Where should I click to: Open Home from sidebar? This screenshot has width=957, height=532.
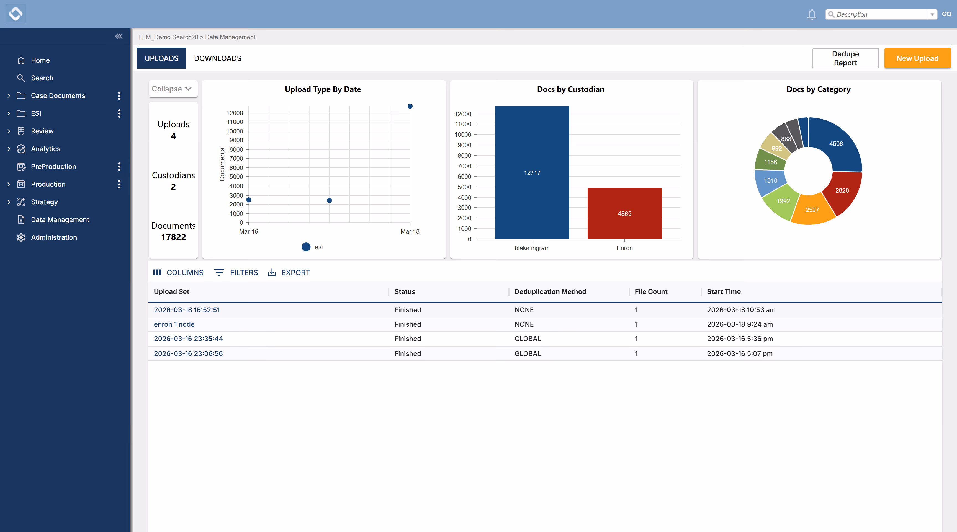click(40, 60)
